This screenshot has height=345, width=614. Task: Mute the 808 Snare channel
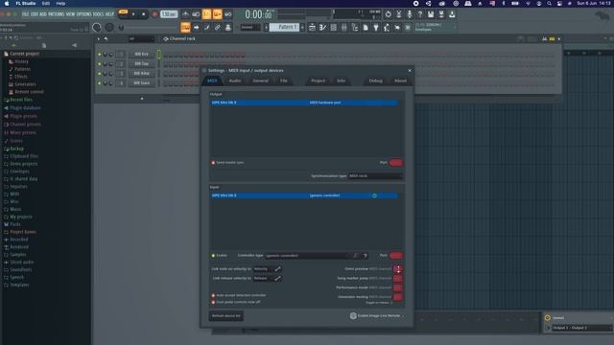(100, 83)
